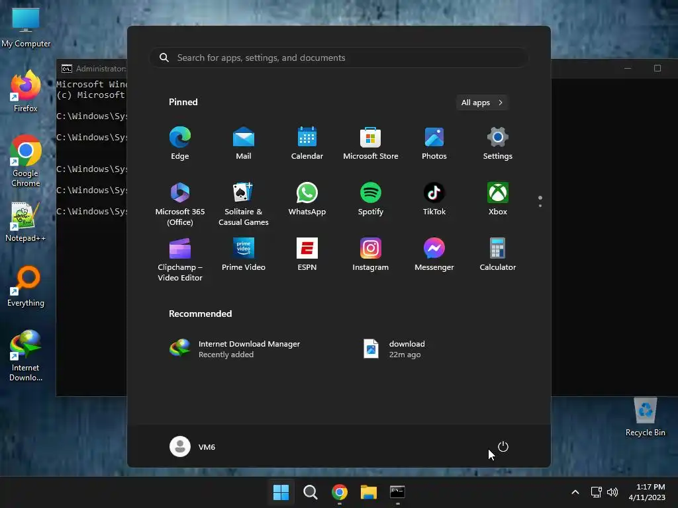Launch Spotify from the Start menu
This screenshot has width=678, height=508.
point(371,198)
